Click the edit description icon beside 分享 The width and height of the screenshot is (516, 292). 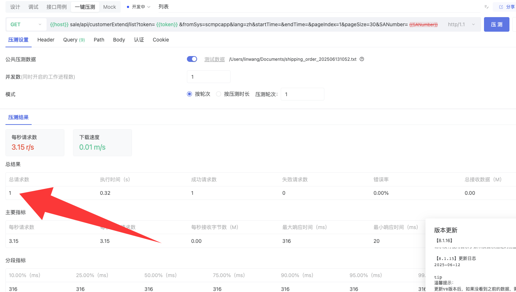(x=487, y=7)
